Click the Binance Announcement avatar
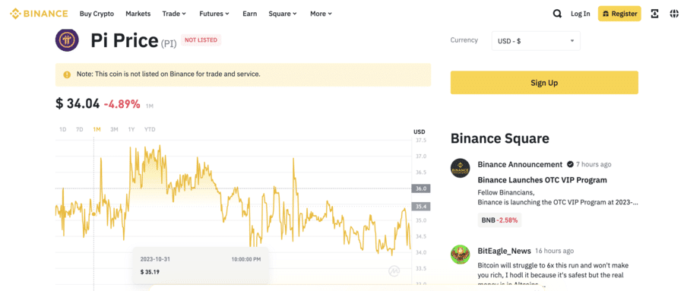This screenshot has height=291, width=684. [461, 168]
